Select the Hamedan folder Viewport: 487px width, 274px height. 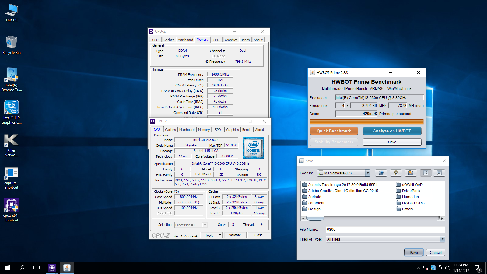tap(408, 197)
